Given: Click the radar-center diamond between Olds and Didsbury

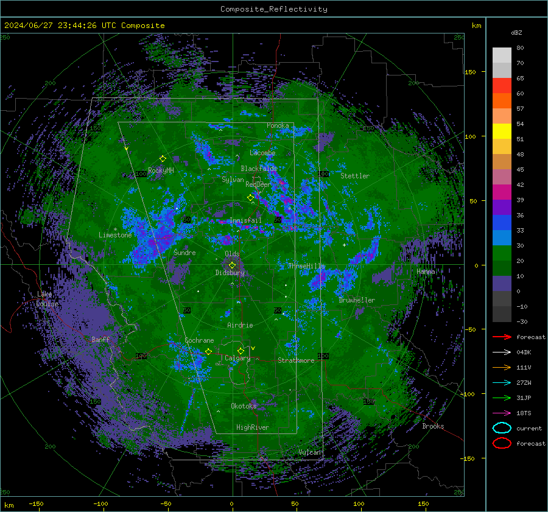Looking at the screenshot, I should (232, 265).
